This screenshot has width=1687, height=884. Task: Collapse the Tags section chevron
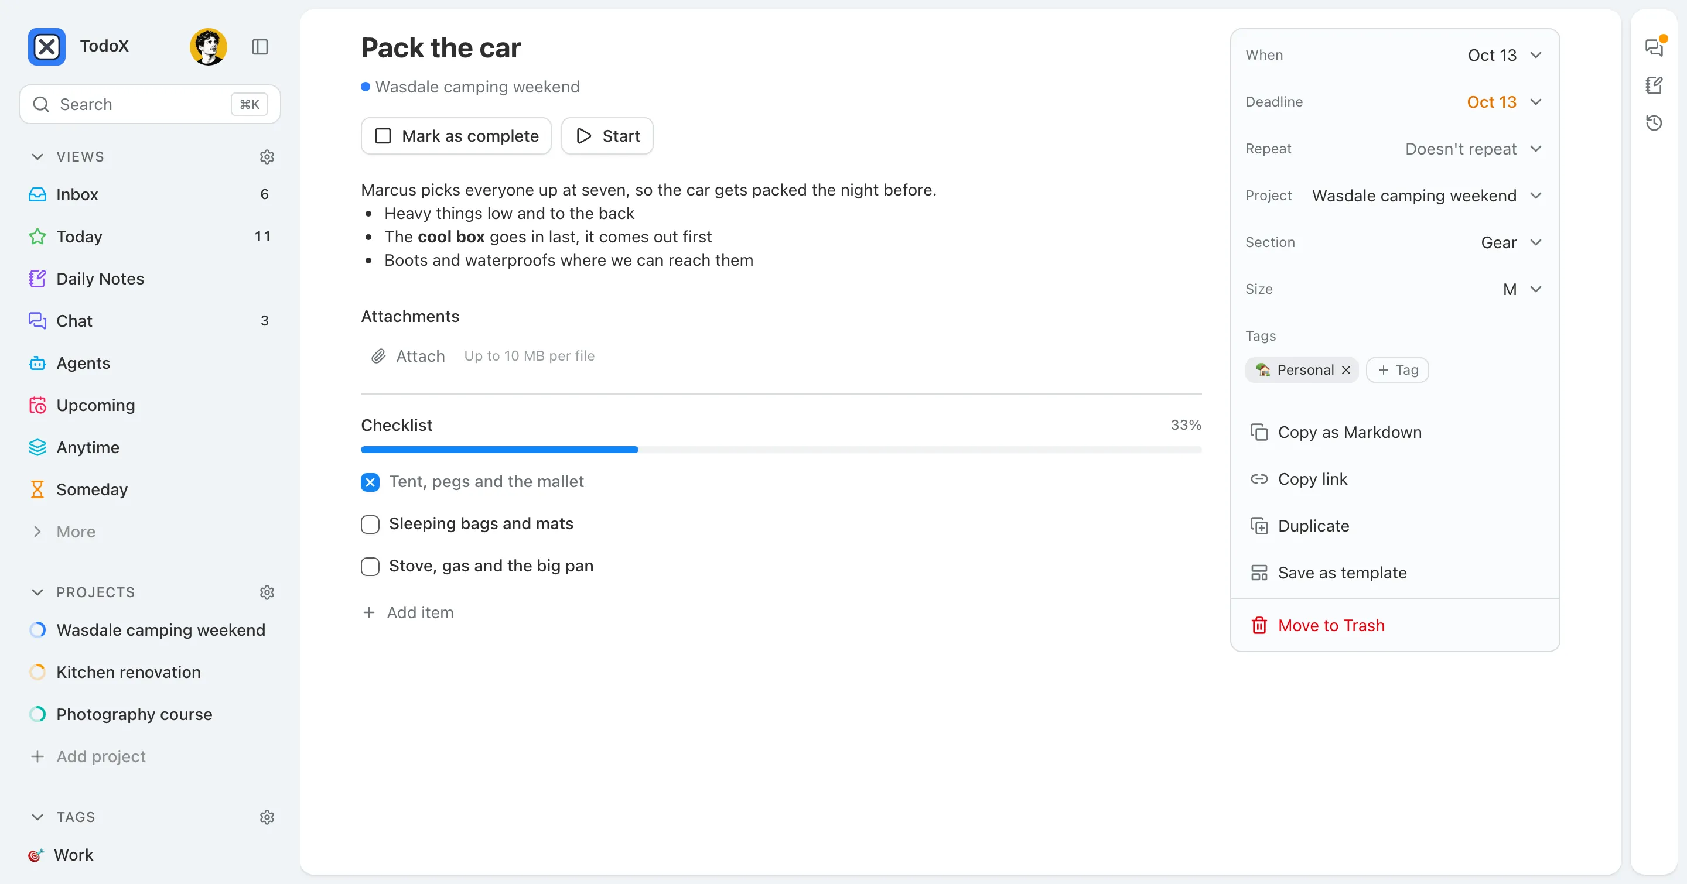[37, 817]
